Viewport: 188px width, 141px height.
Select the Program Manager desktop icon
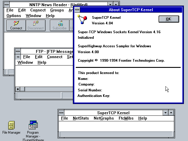point(33,130)
